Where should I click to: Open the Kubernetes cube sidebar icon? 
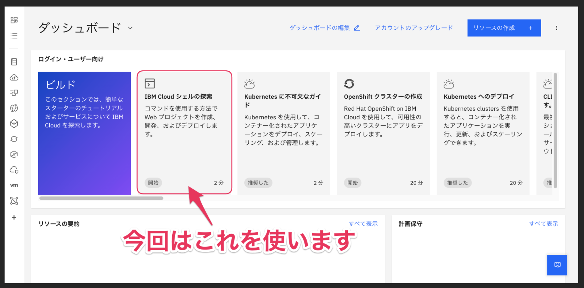tap(14, 123)
